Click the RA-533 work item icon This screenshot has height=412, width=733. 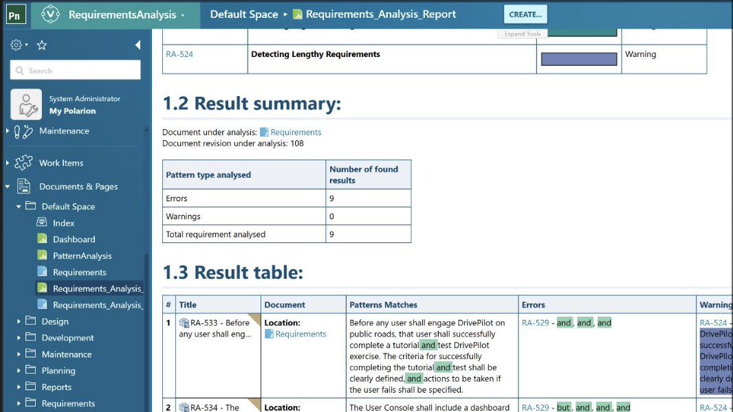(x=184, y=323)
